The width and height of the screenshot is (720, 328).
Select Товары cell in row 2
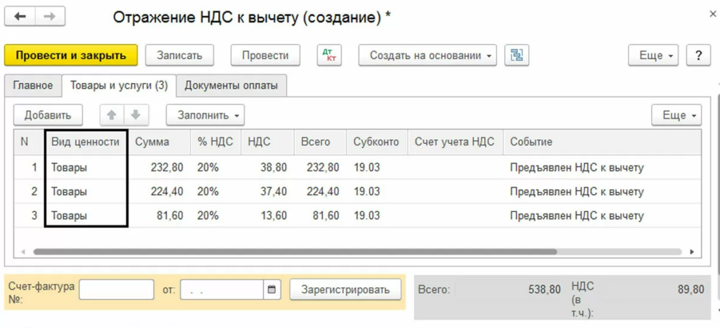tap(86, 191)
